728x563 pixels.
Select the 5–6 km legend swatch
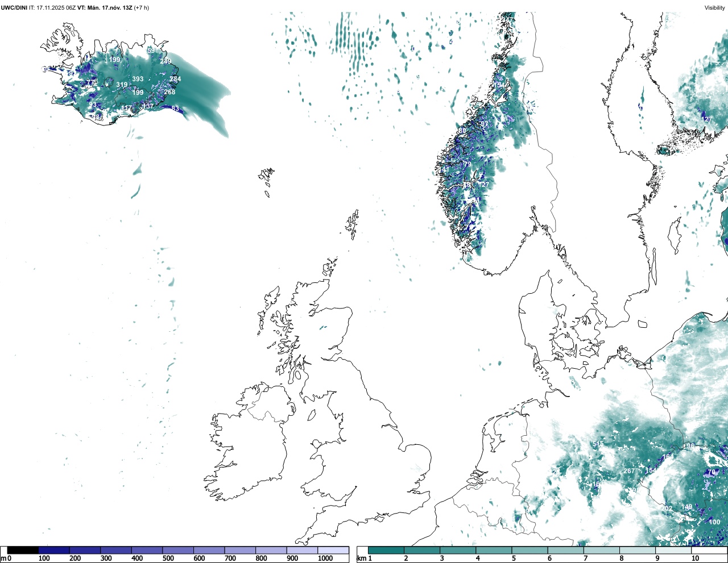(530, 551)
